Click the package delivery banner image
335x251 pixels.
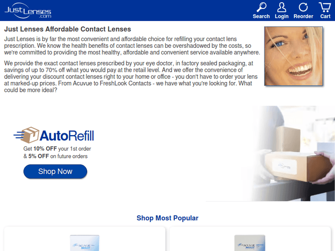[271, 153]
